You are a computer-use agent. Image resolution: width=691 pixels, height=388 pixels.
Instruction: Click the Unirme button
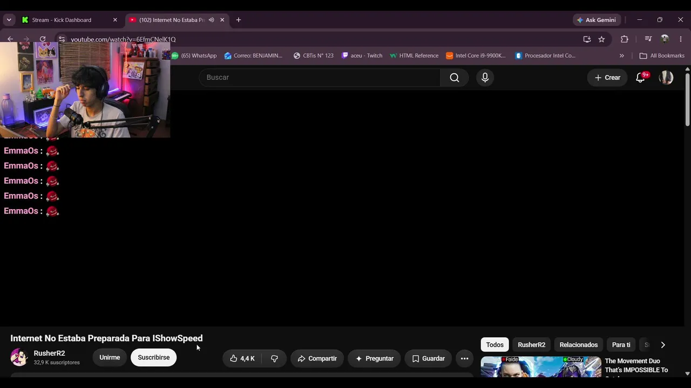point(110,357)
